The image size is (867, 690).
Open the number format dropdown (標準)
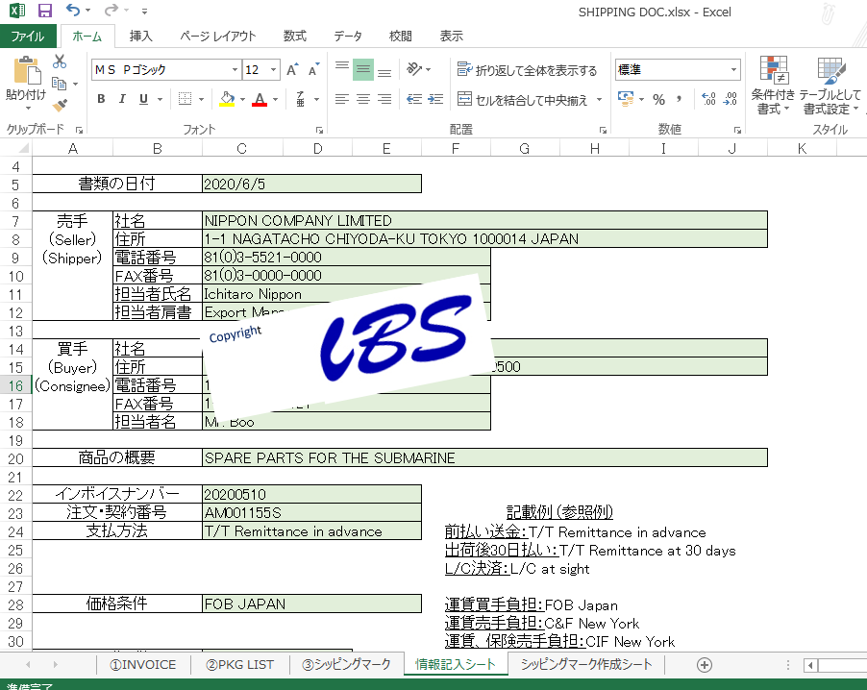pyautogui.click(x=733, y=69)
